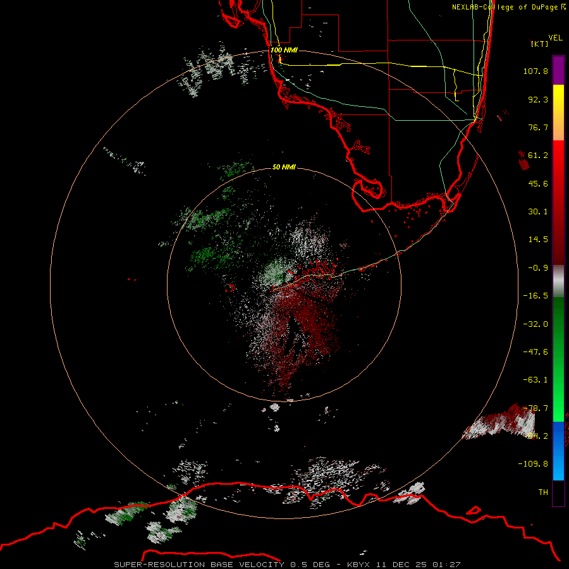Click the 61.2 scale value
Viewport: 569px width, 569px height.
coord(538,156)
